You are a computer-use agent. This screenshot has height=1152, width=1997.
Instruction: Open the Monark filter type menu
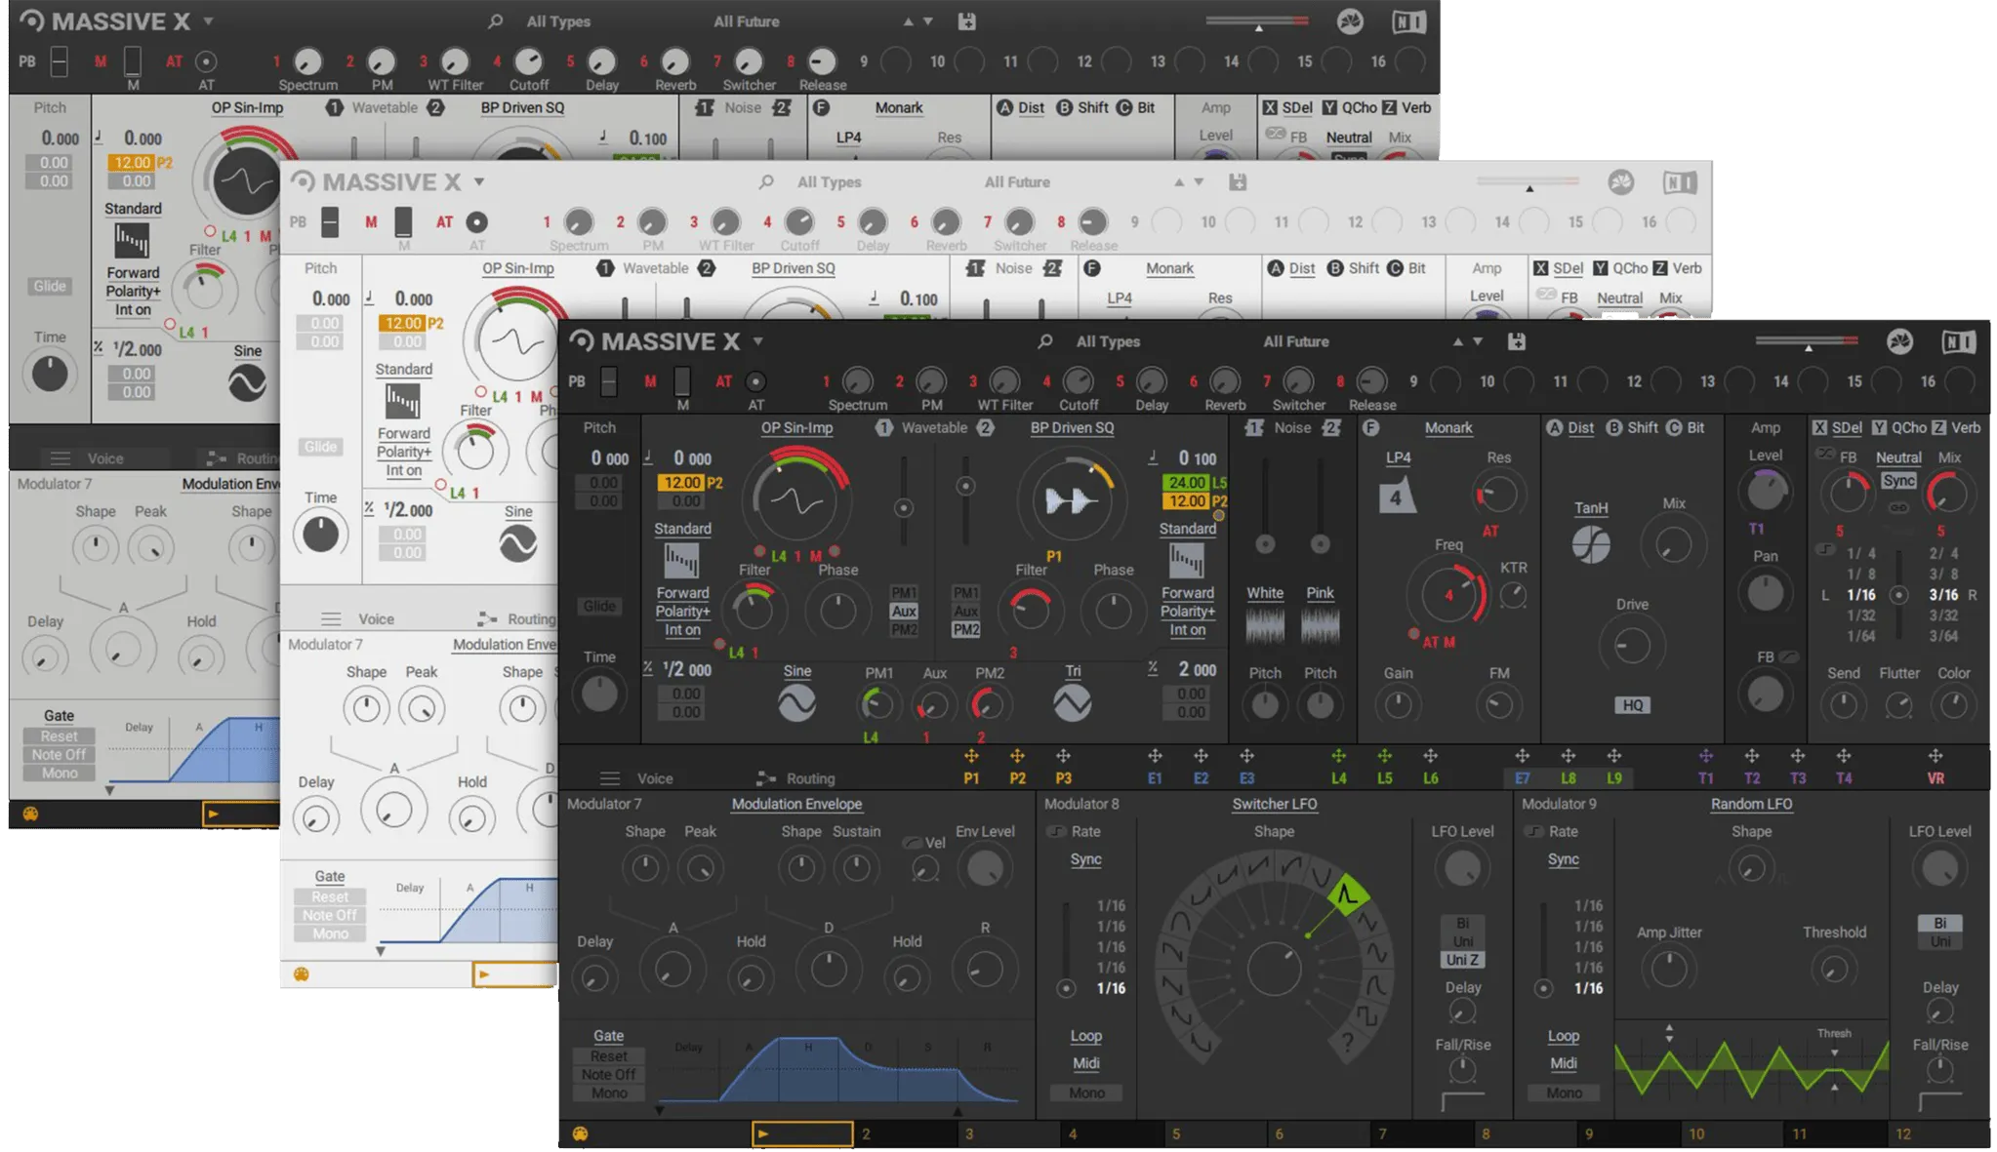[1448, 427]
